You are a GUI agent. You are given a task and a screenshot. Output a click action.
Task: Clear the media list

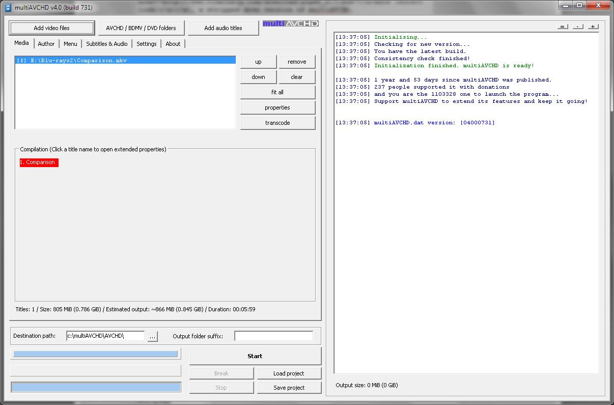pos(297,77)
